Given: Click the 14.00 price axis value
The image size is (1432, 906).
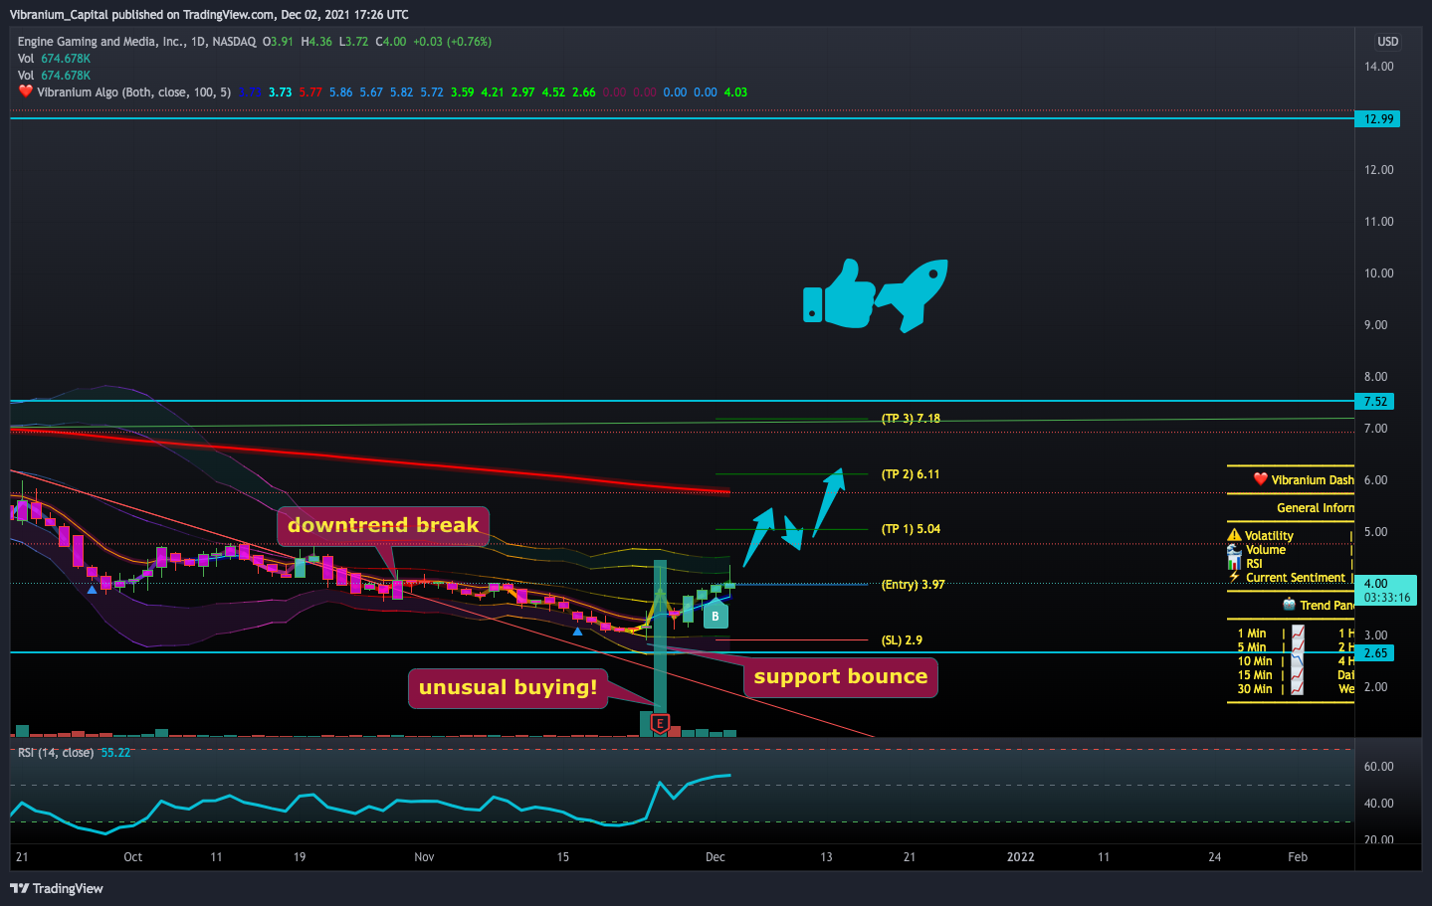Looking at the screenshot, I should pos(1378,67).
